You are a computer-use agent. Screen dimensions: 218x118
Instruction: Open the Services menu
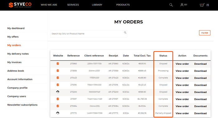pyautogui.click(x=73, y=5)
